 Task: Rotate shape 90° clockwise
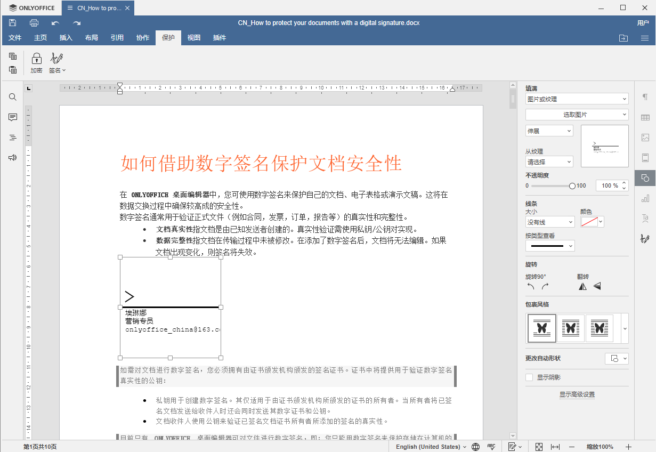tap(545, 286)
